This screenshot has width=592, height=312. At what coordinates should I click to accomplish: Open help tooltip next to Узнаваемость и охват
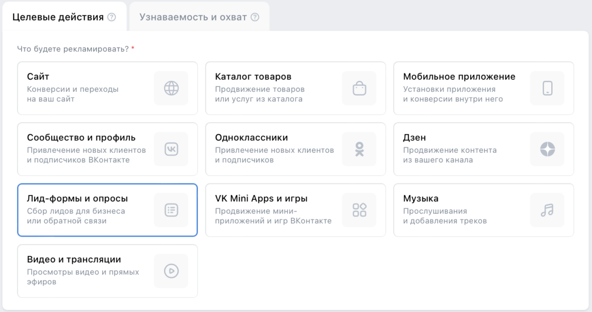255,17
